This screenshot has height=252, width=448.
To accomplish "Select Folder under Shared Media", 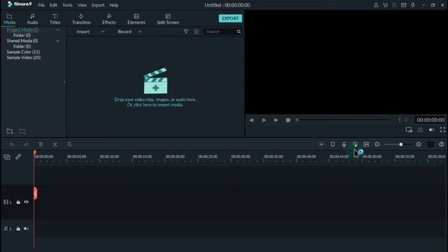I will [x=22, y=46].
